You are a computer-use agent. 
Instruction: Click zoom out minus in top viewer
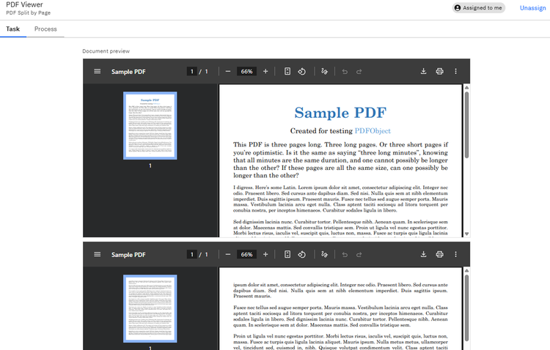coord(228,72)
